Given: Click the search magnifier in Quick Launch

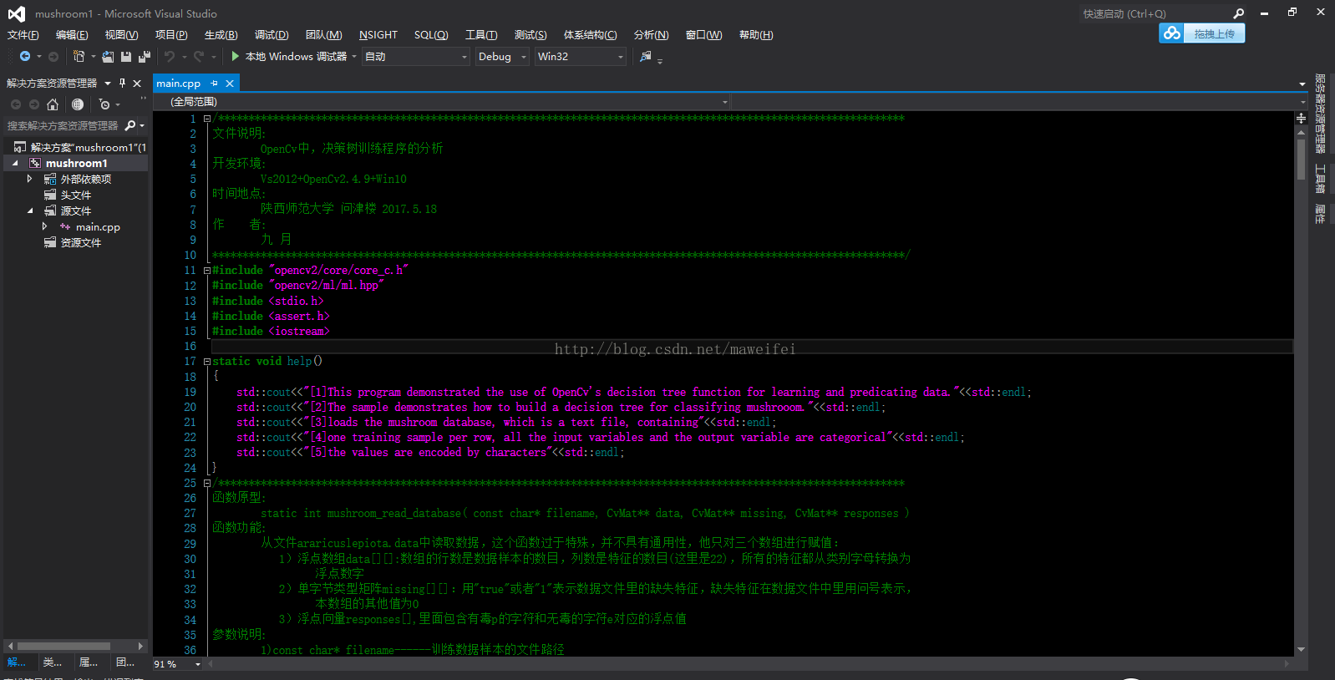Looking at the screenshot, I should pyautogui.click(x=1238, y=13).
